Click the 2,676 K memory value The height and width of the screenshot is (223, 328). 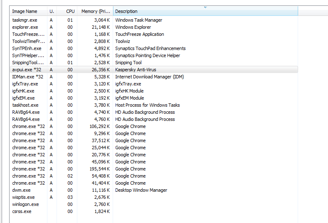pyautogui.click(x=102, y=198)
